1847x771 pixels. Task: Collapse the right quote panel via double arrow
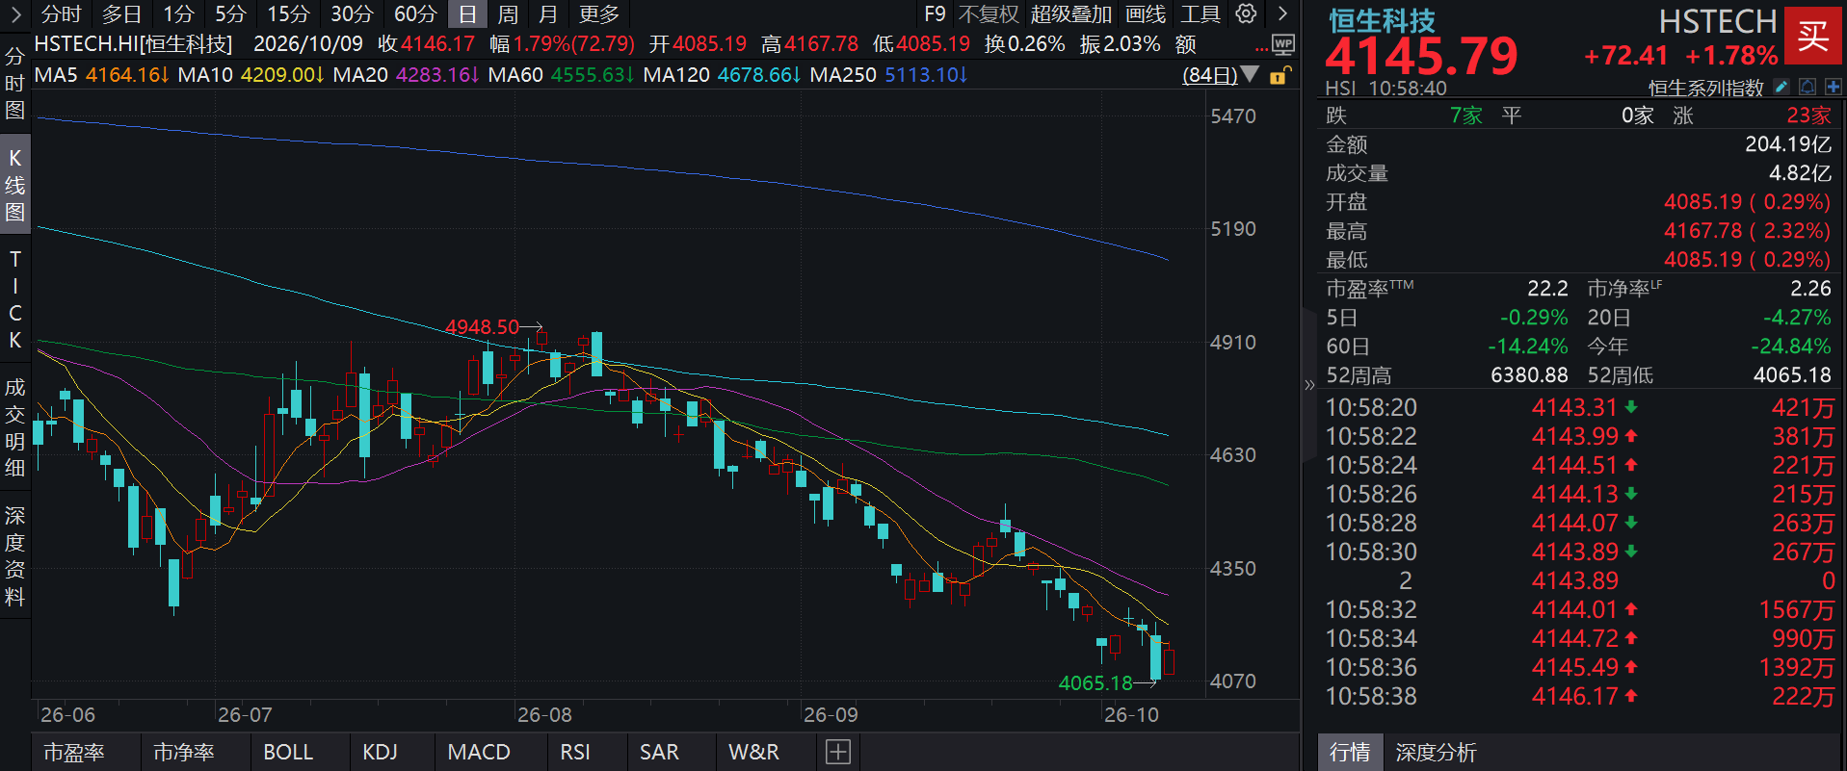point(1309,385)
